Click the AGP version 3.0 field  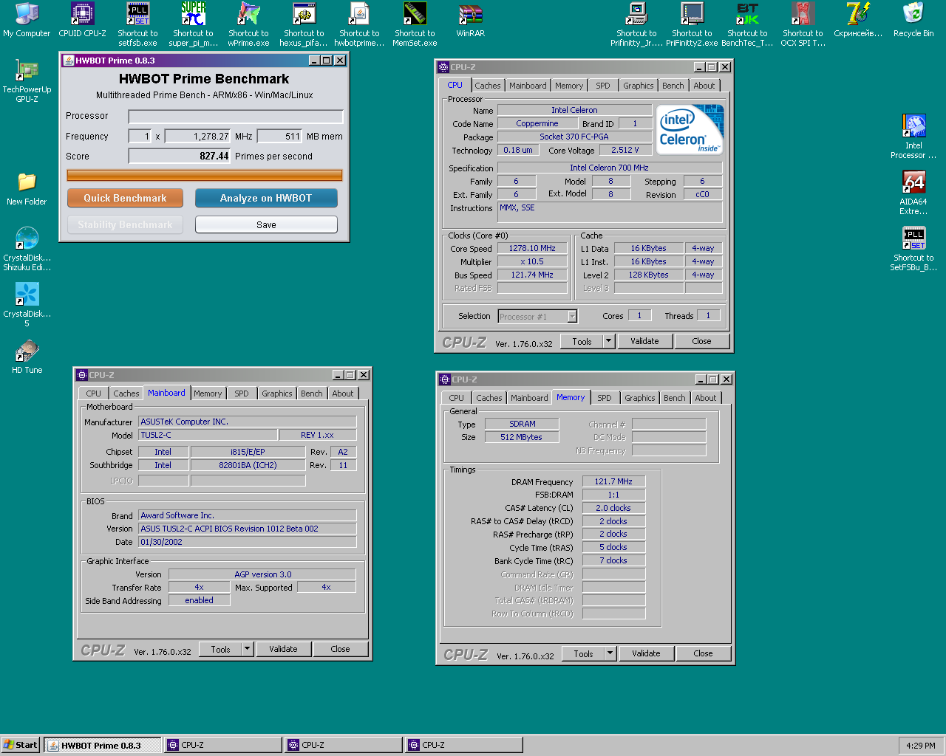click(x=262, y=574)
